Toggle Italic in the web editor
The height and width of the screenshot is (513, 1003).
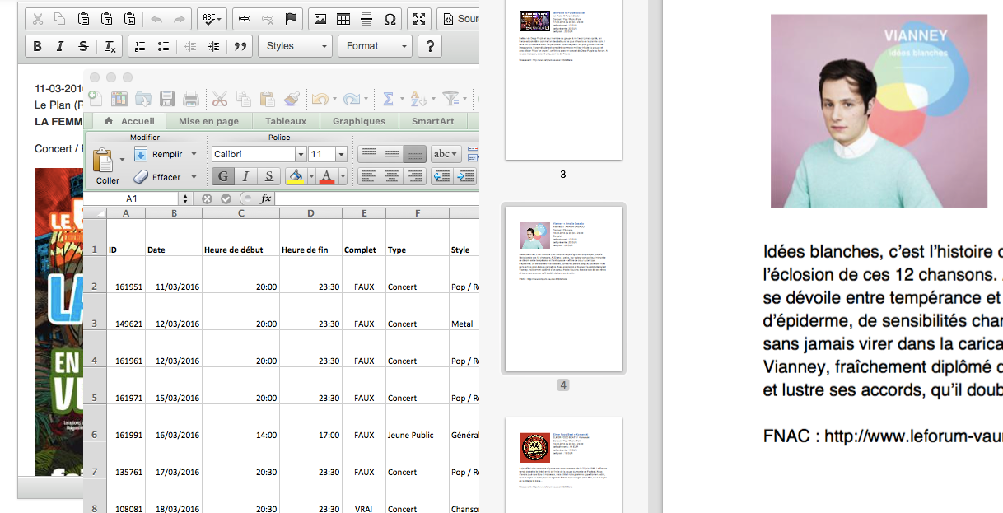tap(60, 46)
